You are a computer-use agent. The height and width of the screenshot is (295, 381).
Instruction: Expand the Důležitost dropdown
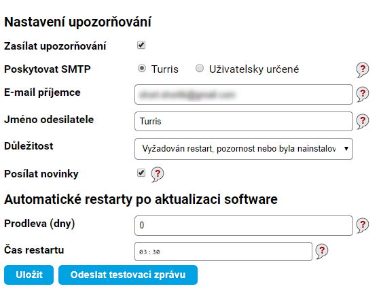tap(244, 149)
